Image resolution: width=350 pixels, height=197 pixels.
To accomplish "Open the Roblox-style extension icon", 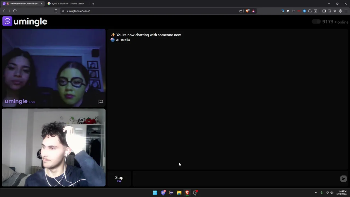I will [x=288, y=11].
